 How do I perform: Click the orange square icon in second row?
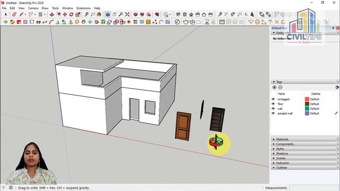148,22
